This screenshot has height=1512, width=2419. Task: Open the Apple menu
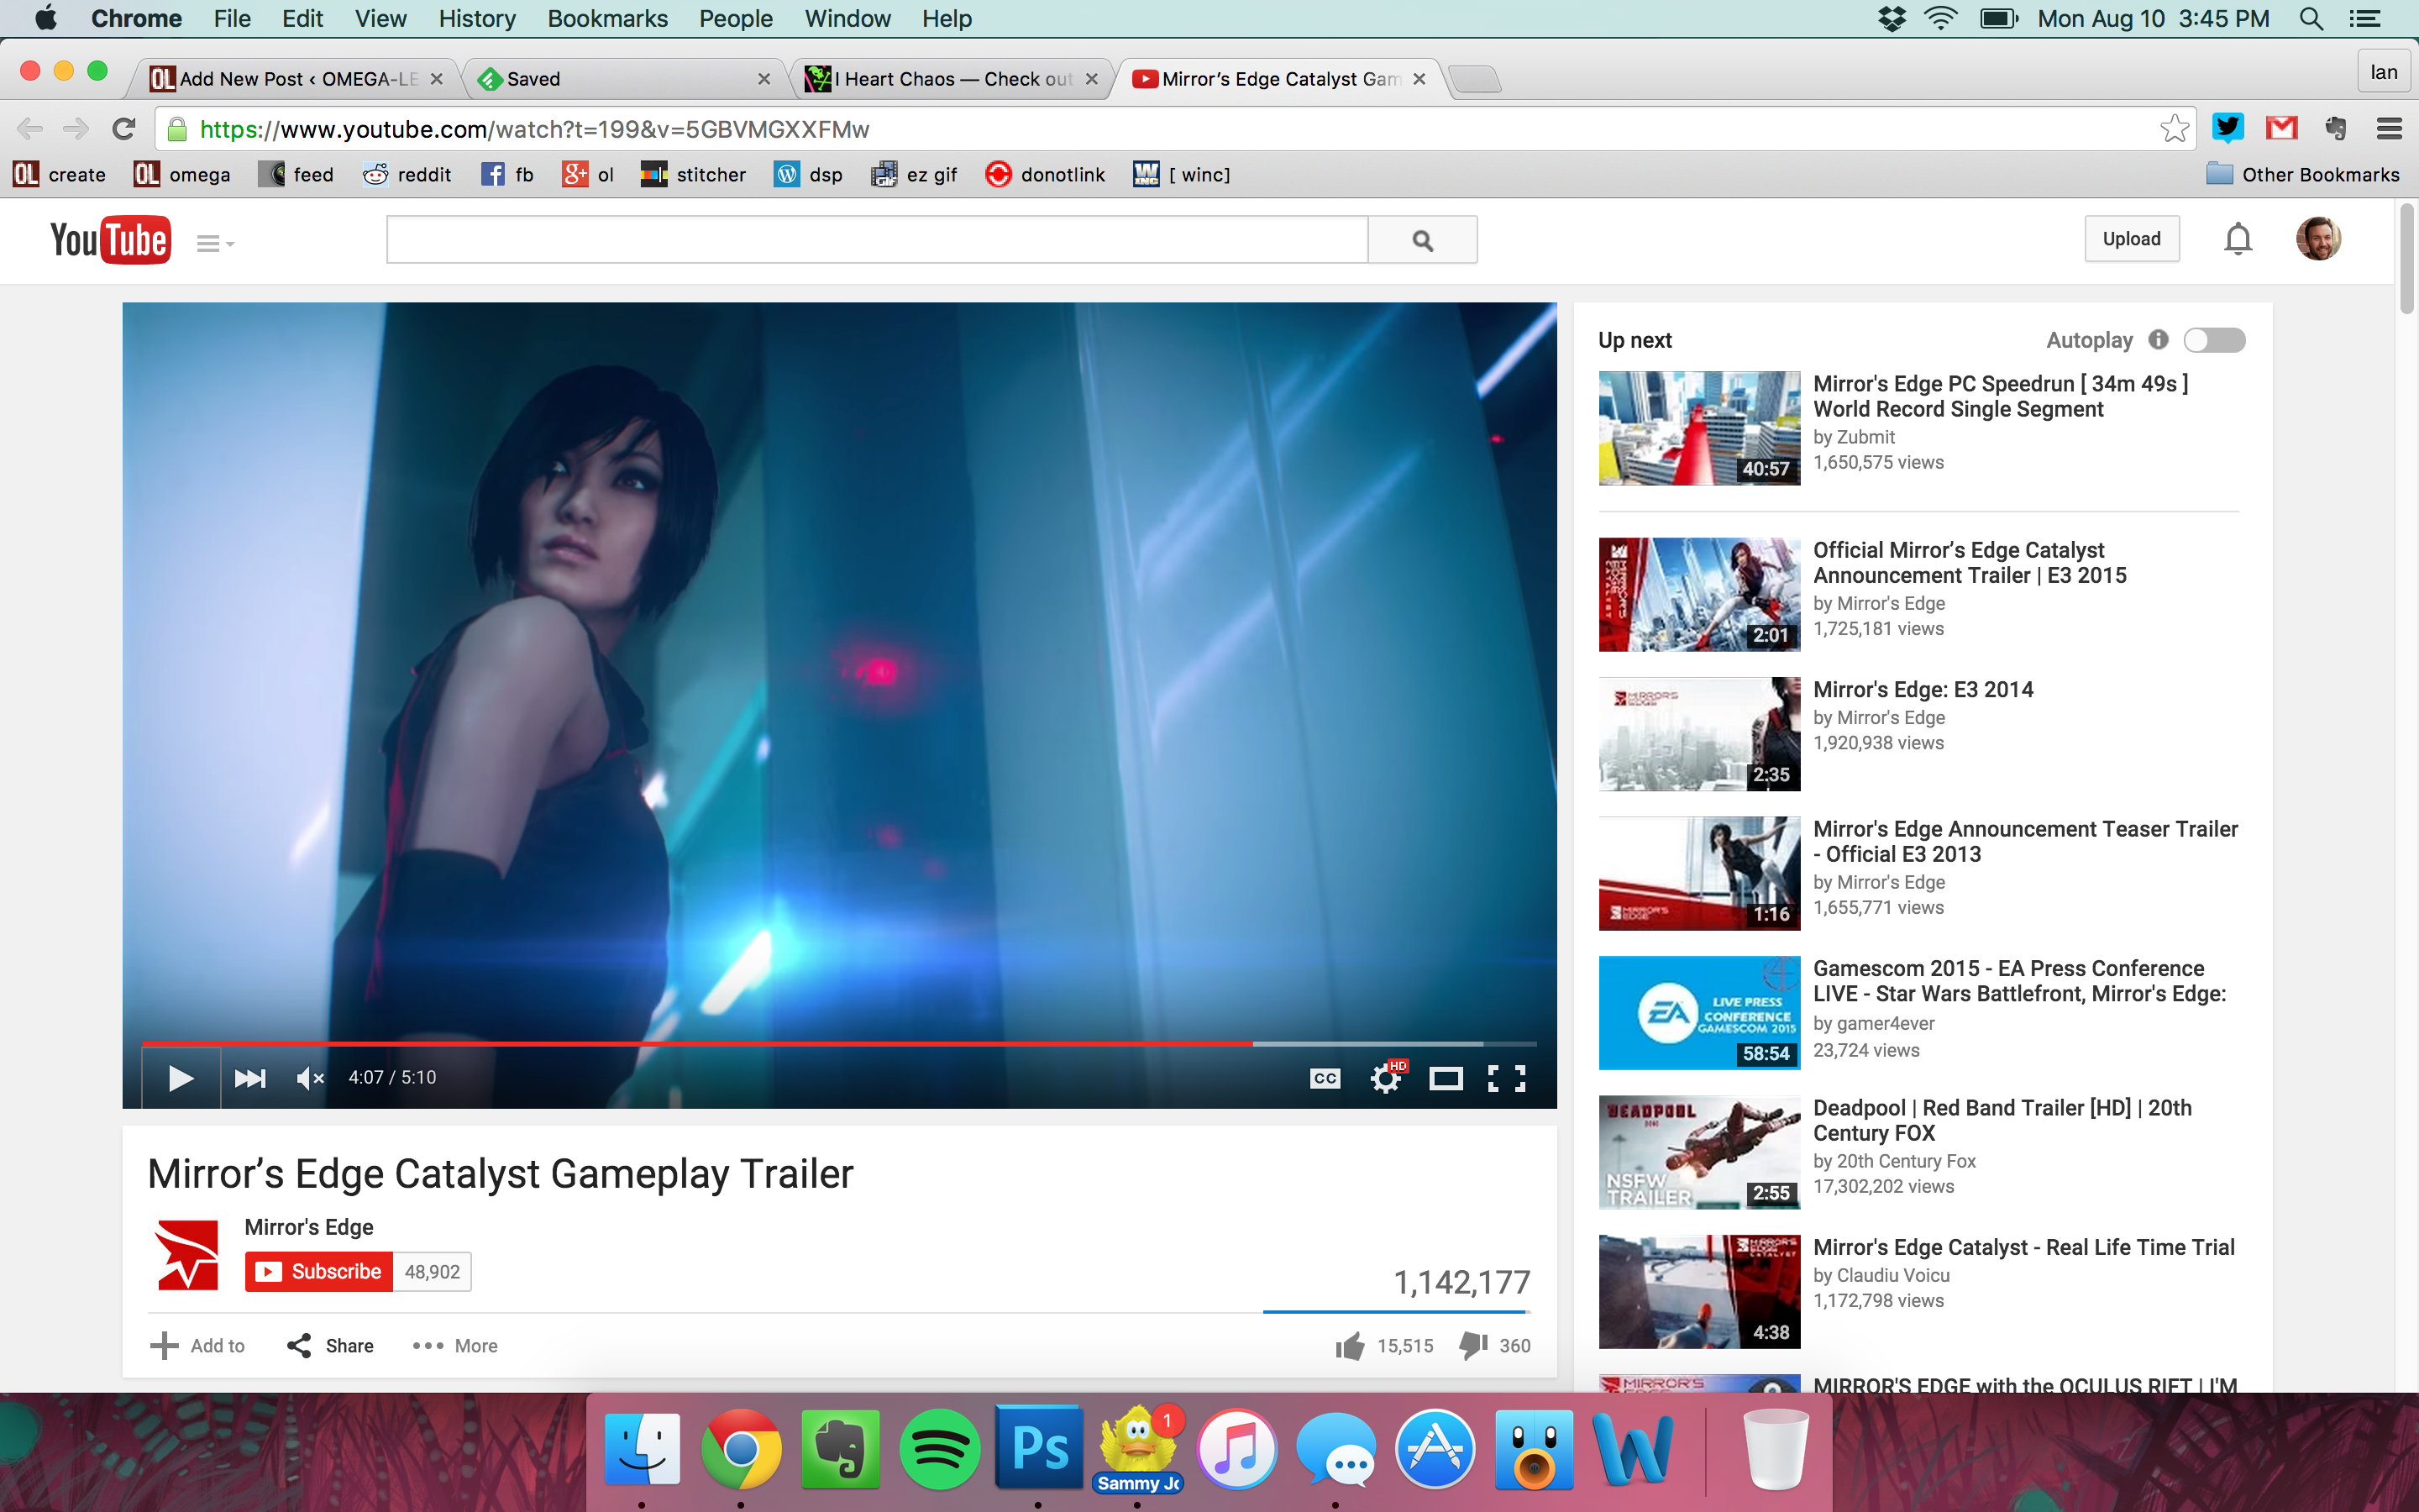tap(45, 18)
